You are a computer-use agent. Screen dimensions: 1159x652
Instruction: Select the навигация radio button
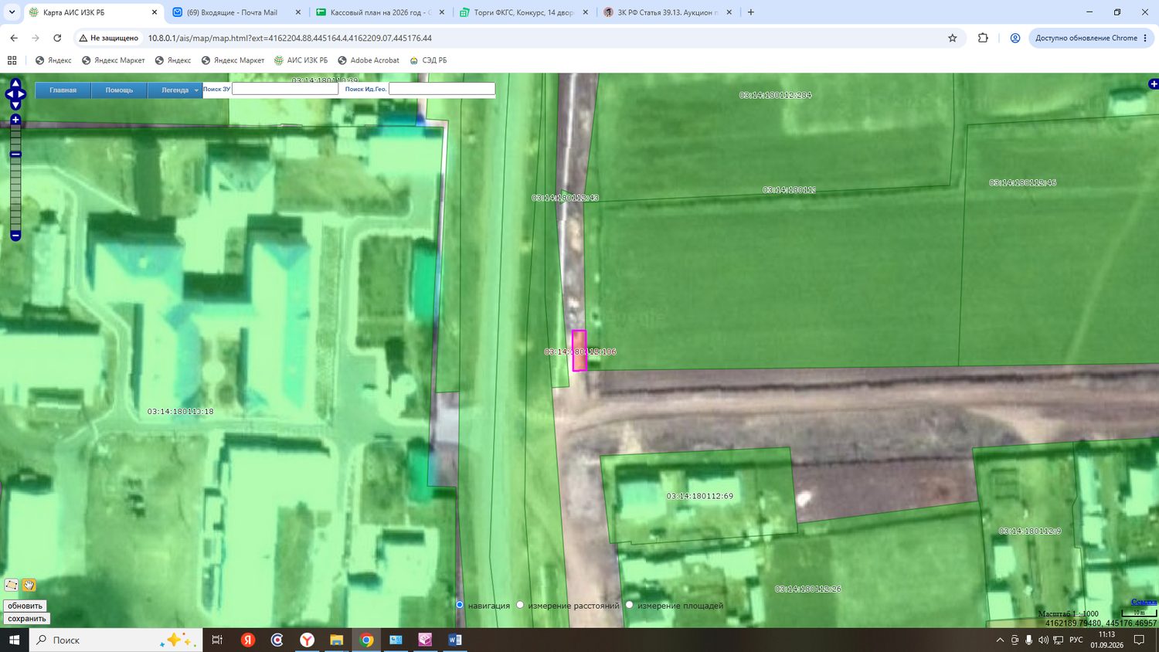[x=460, y=605]
